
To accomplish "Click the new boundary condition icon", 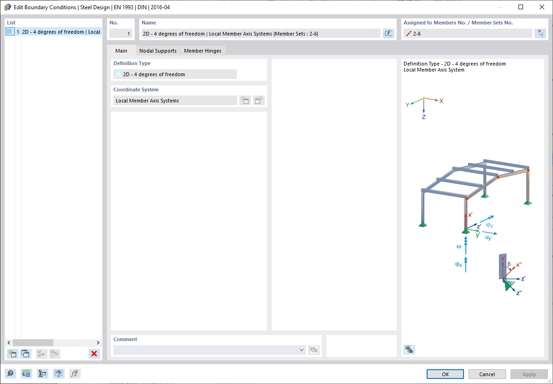I will 12,353.
